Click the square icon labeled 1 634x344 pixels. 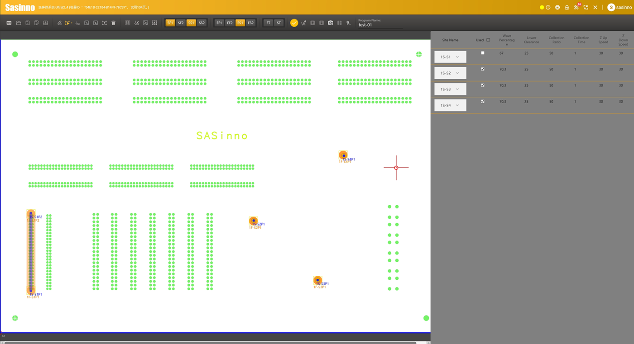[86, 23]
